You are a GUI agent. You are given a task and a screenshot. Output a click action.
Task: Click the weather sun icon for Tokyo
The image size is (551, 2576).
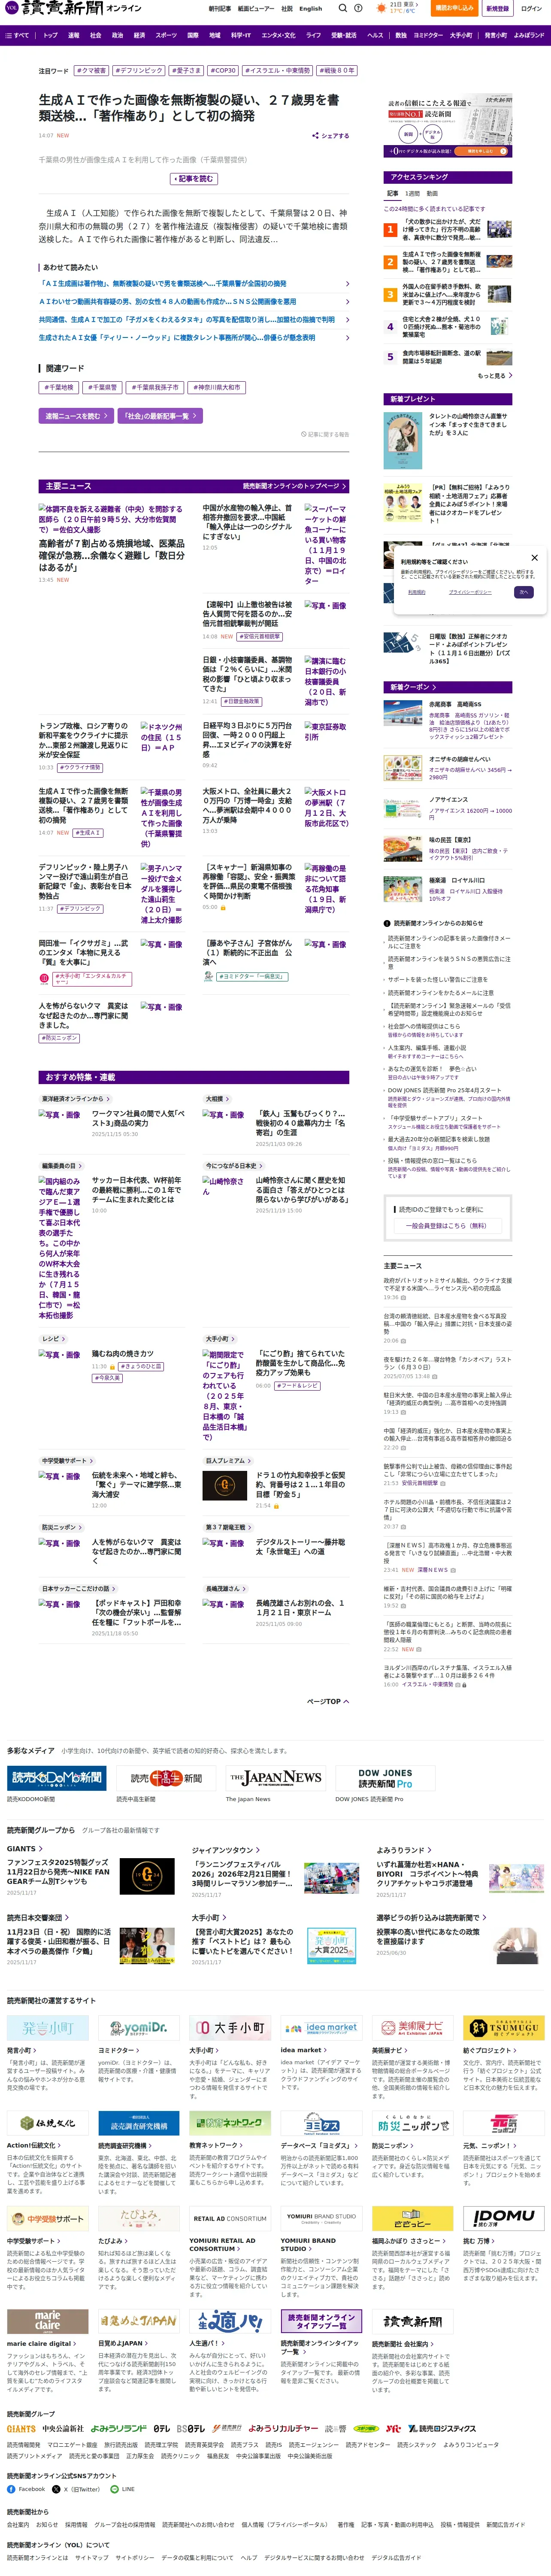pyautogui.click(x=381, y=8)
